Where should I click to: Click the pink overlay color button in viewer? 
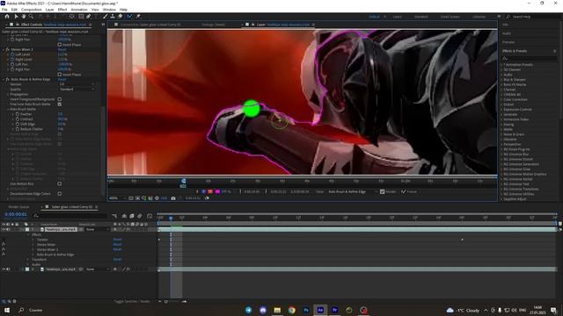[217, 191]
